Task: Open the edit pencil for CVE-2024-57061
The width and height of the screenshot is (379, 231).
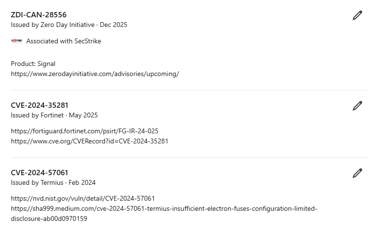Action: pos(357,173)
